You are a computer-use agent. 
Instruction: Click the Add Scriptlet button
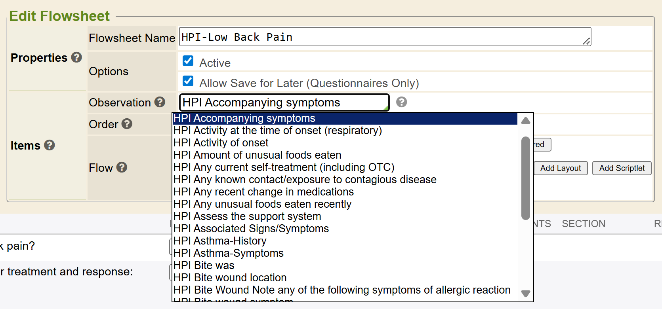click(x=622, y=168)
